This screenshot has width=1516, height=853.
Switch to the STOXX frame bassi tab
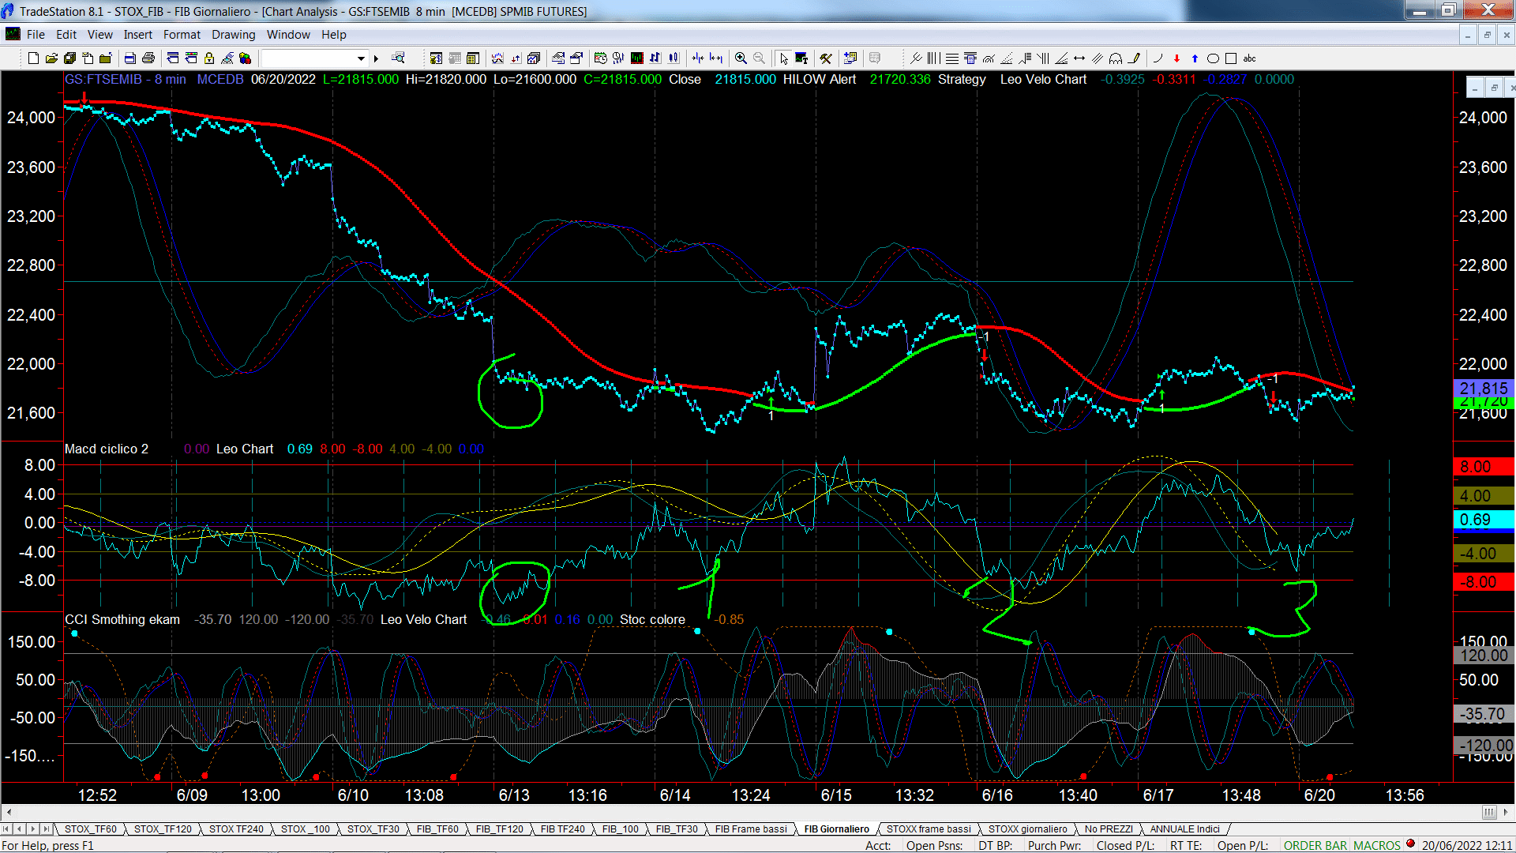(929, 829)
